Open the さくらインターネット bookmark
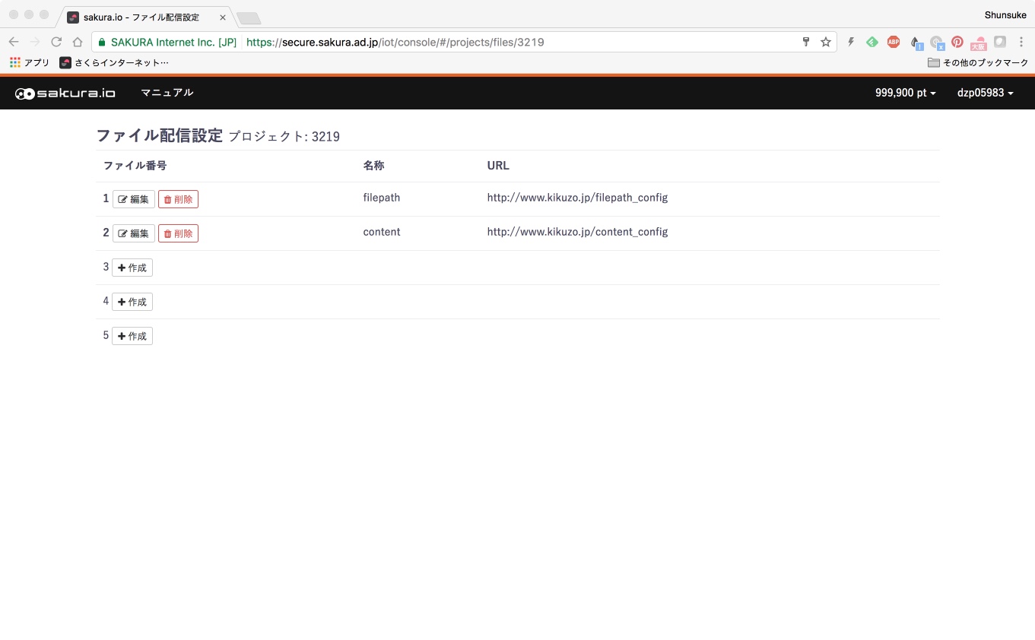 [114, 62]
